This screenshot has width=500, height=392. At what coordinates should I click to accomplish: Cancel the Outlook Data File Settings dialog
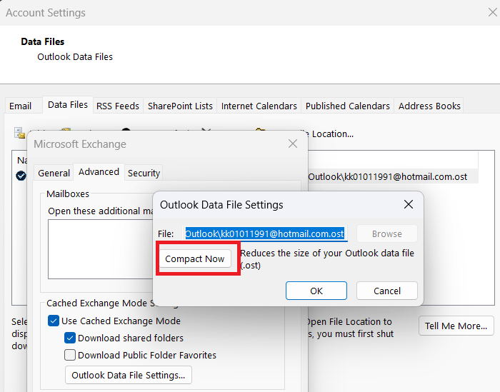pyautogui.click(x=387, y=291)
